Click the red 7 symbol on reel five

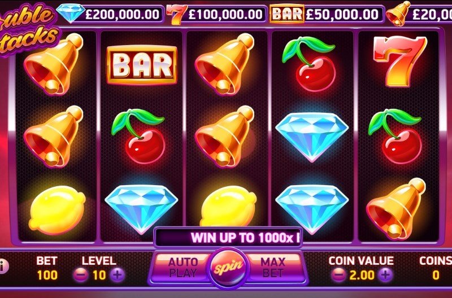coord(399,62)
